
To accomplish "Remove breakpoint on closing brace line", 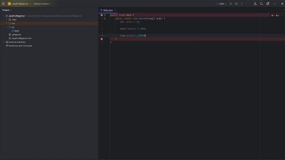I will pyautogui.click(x=102, y=39).
